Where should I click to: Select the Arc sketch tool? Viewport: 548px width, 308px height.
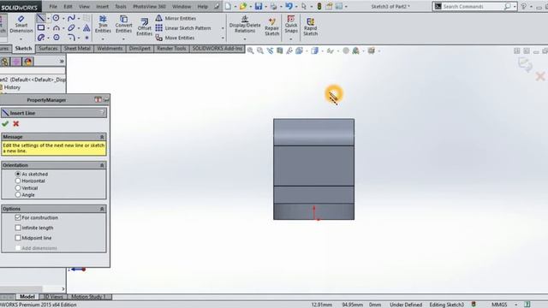56,27
